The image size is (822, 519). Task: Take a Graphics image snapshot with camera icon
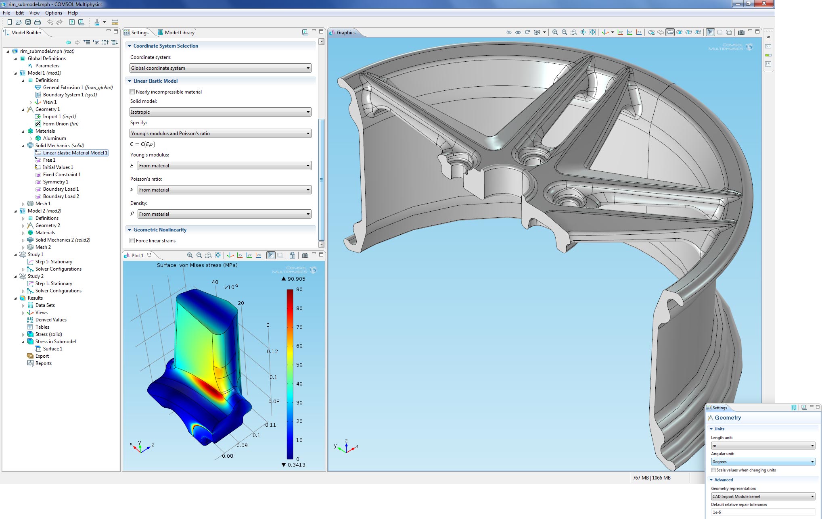click(x=741, y=32)
